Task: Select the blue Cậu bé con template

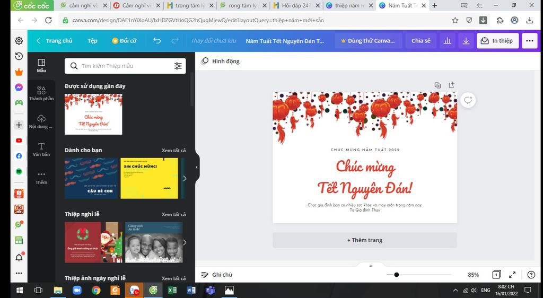Action: [x=91, y=178]
